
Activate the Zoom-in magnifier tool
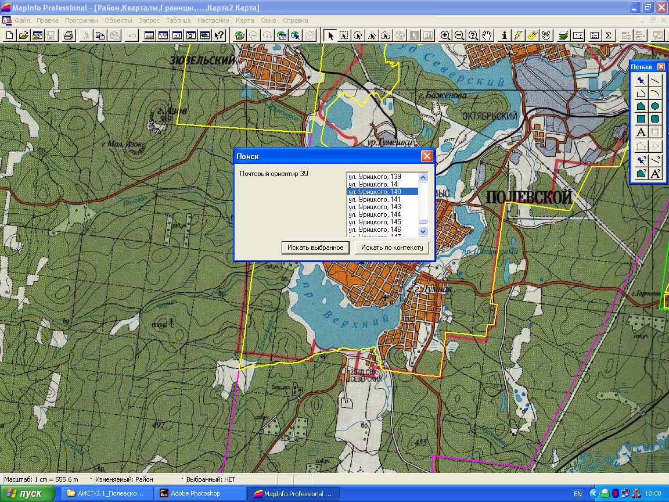445,35
